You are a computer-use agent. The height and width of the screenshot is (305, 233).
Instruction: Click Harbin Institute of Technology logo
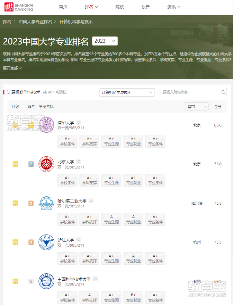(46, 203)
